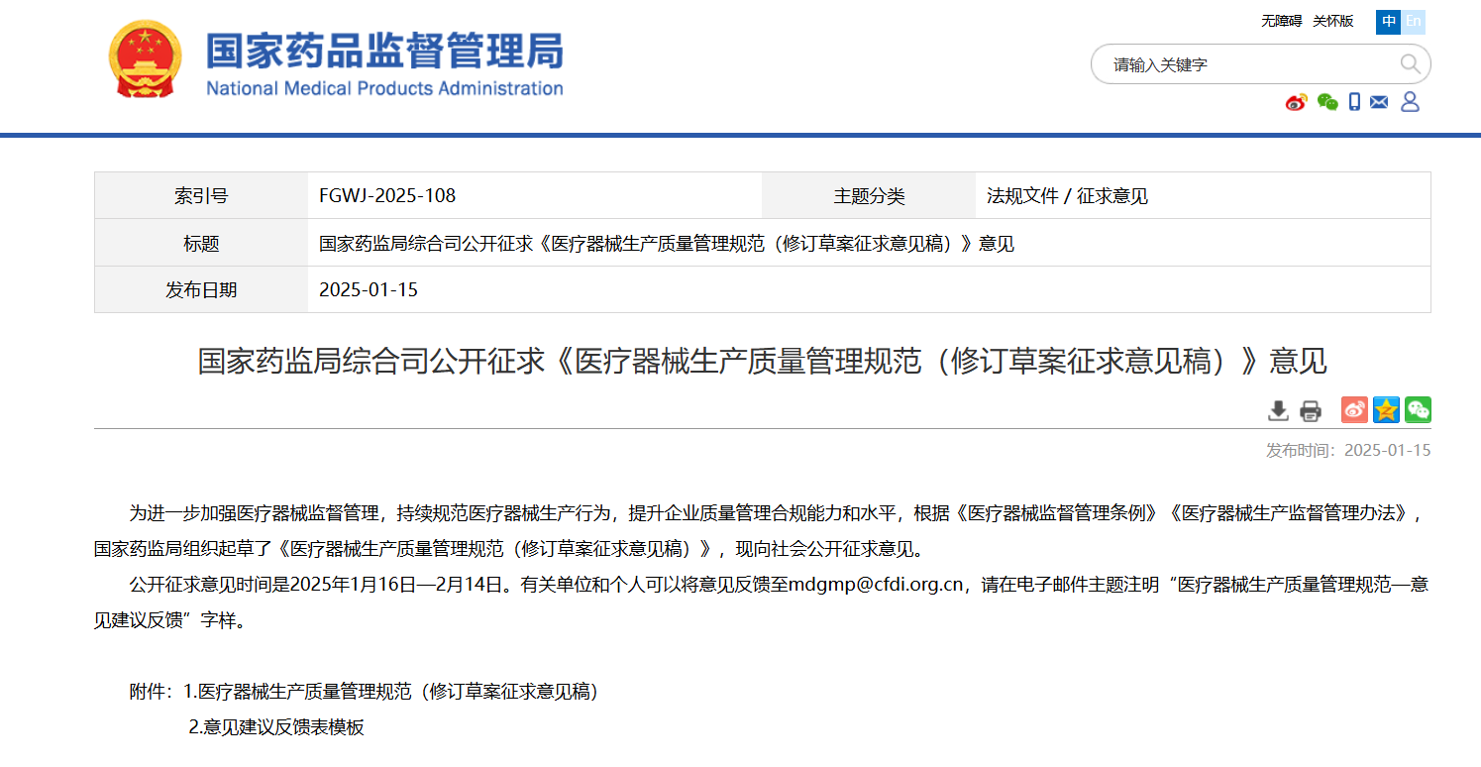Enable 无障碍 accessibility mode
The width and height of the screenshot is (1481, 767).
1280,22
